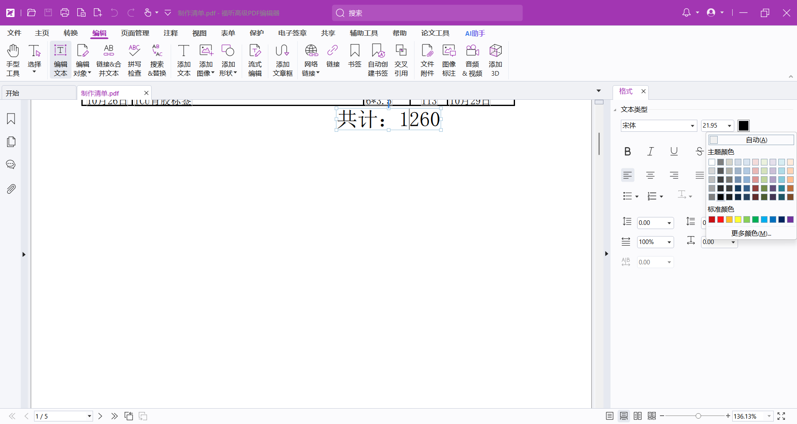The image size is (797, 424).
Task: Open the Comments sidebar panel
Action: 11,165
